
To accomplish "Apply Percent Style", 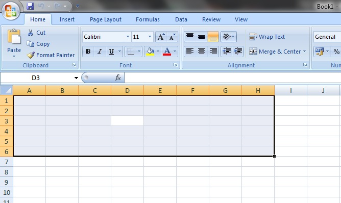I will [x=336, y=52].
